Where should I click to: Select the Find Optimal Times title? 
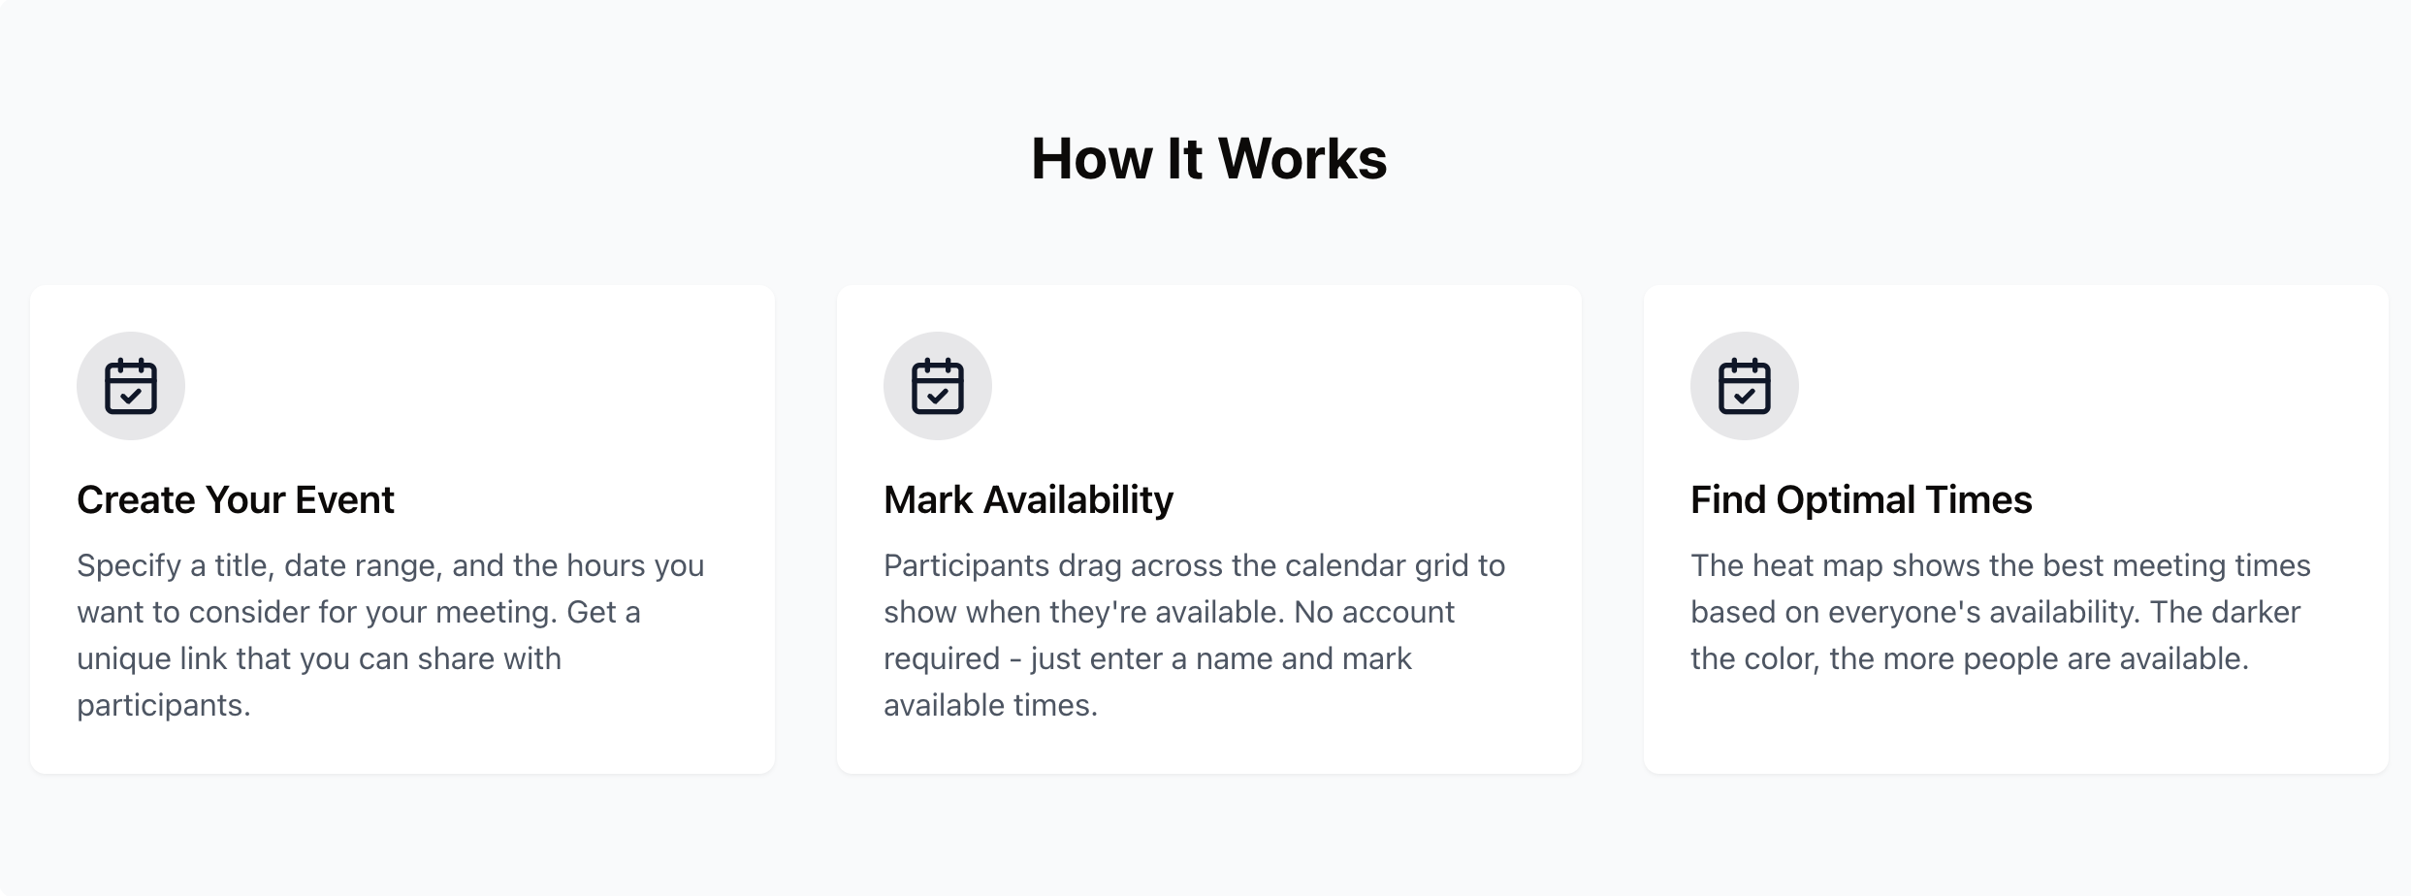click(1861, 499)
